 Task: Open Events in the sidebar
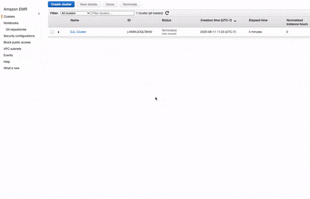click(x=8, y=55)
